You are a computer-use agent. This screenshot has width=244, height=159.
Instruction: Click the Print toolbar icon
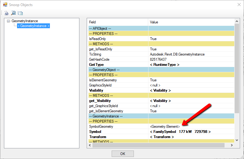point(7,13)
